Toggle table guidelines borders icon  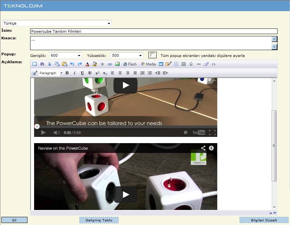coord(176,64)
